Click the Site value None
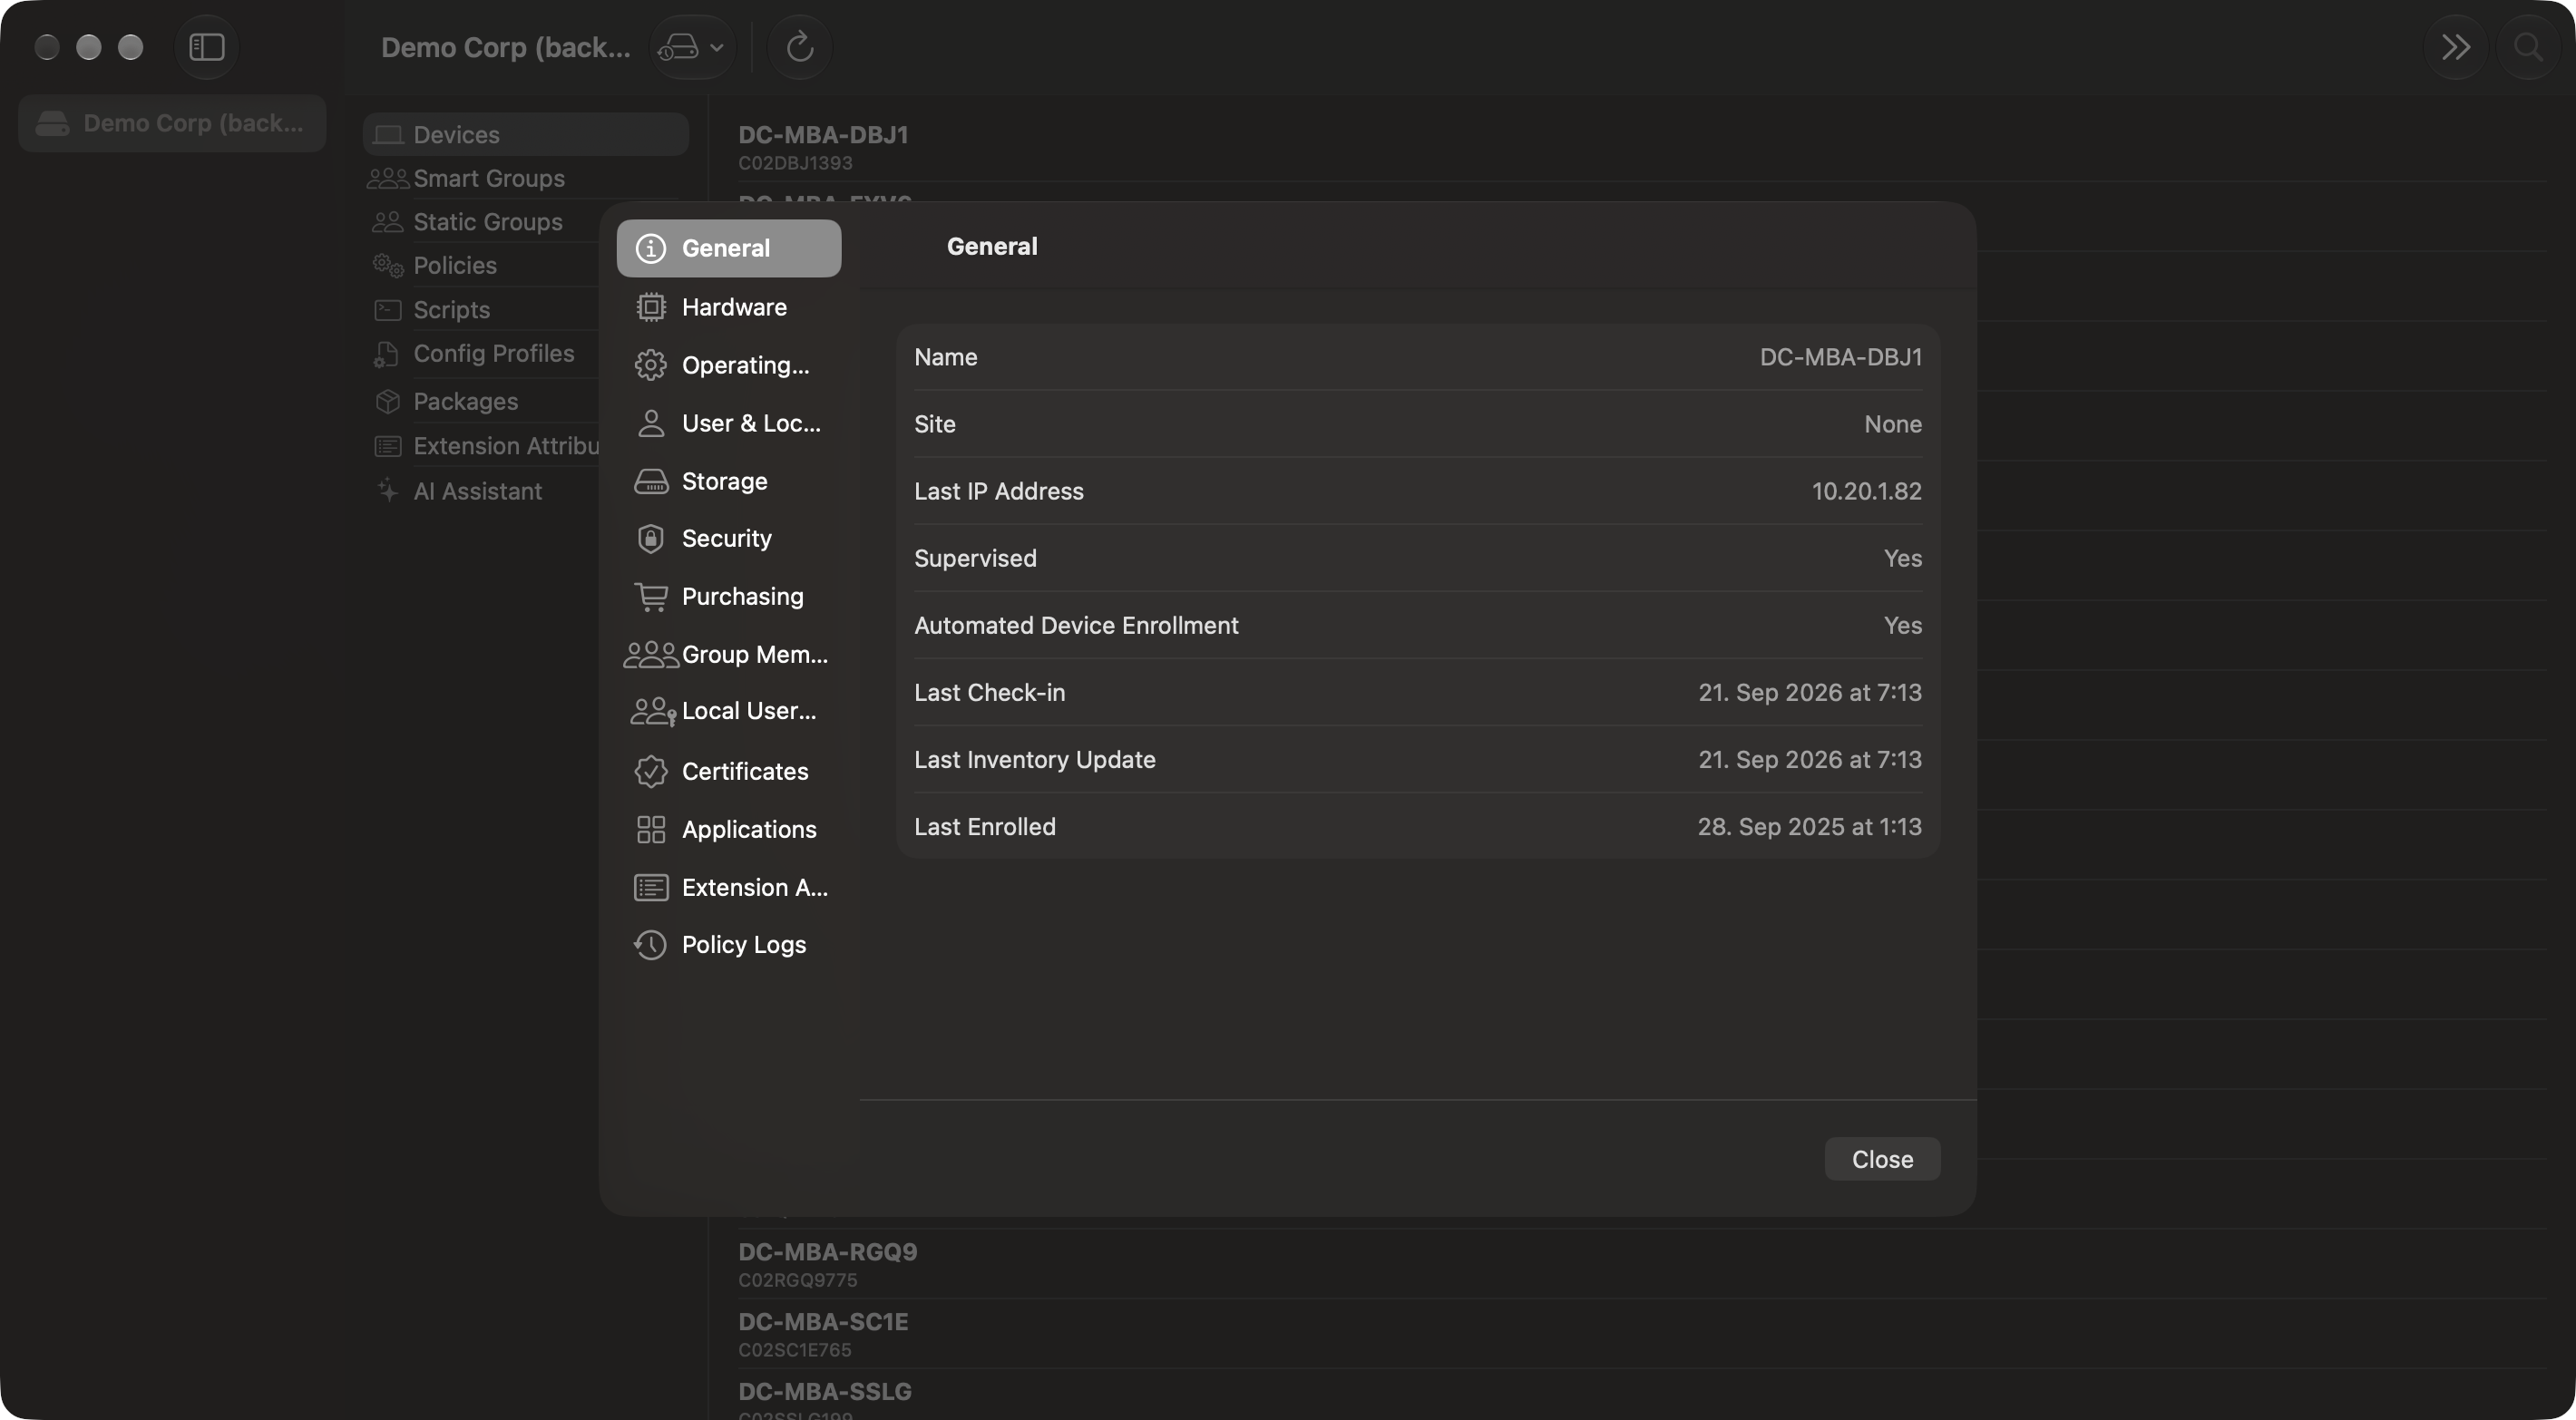 [1892, 424]
